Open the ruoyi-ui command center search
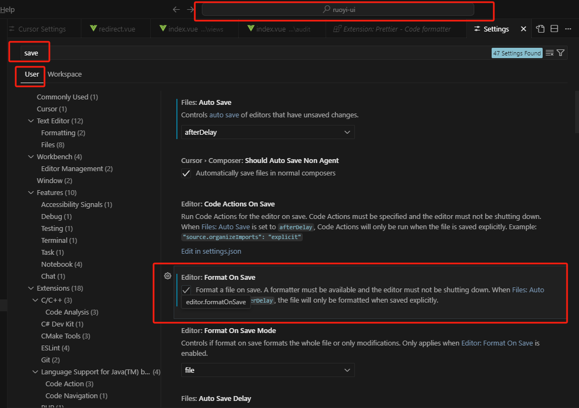Viewport: 579px width, 408px height. click(x=338, y=10)
